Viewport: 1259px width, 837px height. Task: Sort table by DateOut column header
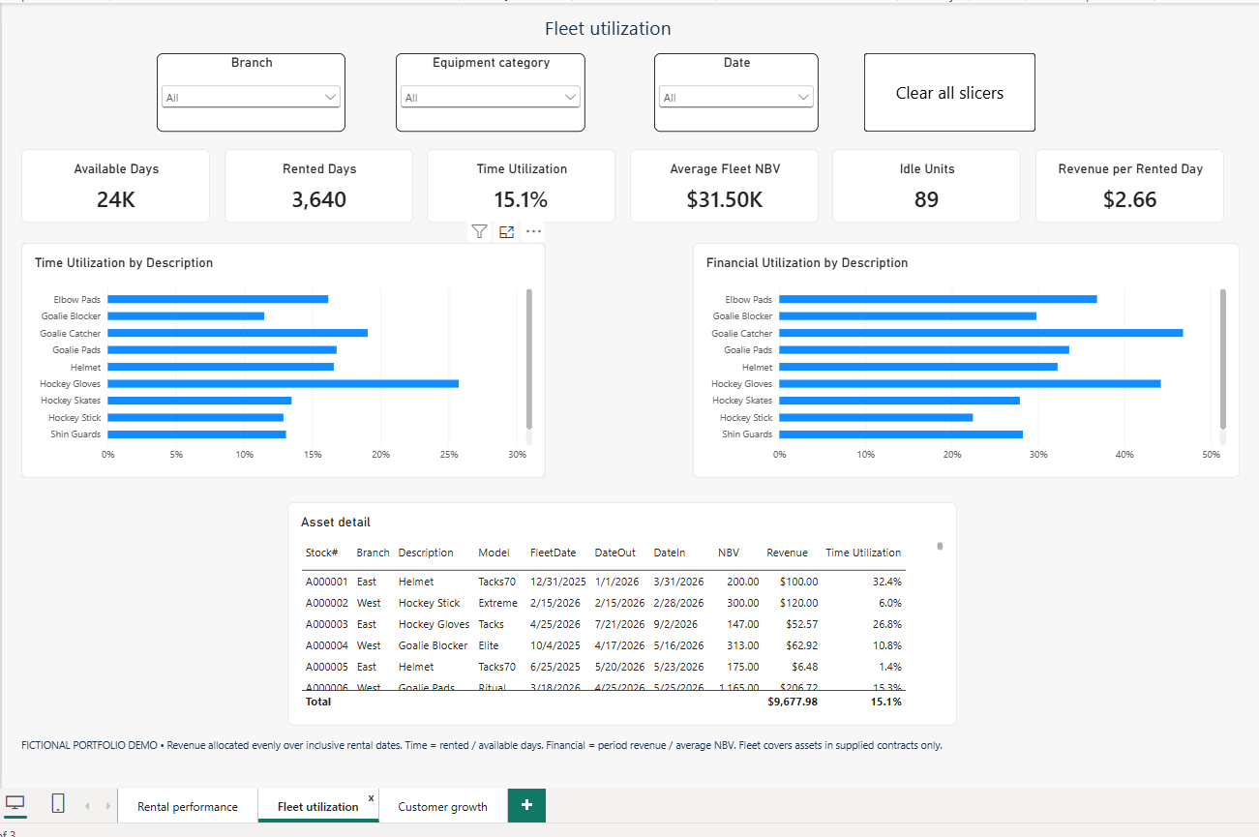click(615, 553)
